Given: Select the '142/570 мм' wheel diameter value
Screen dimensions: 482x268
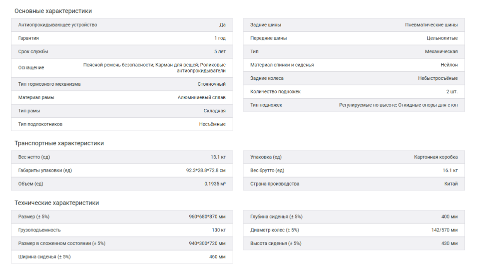Looking at the screenshot, I should [444, 230].
